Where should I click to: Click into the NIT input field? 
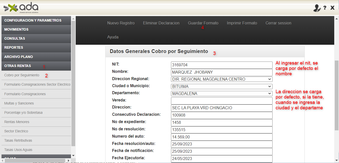221,65
